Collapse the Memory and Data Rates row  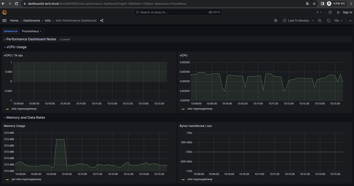point(26,117)
